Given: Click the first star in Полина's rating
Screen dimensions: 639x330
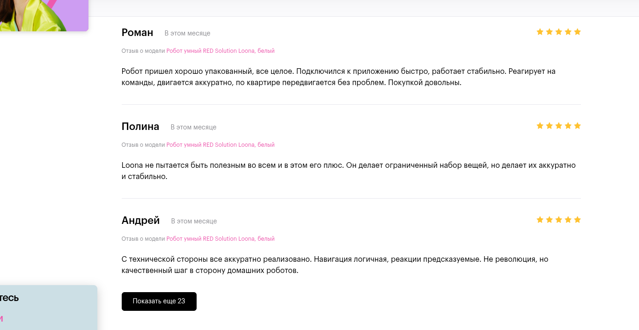Looking at the screenshot, I should point(540,126).
